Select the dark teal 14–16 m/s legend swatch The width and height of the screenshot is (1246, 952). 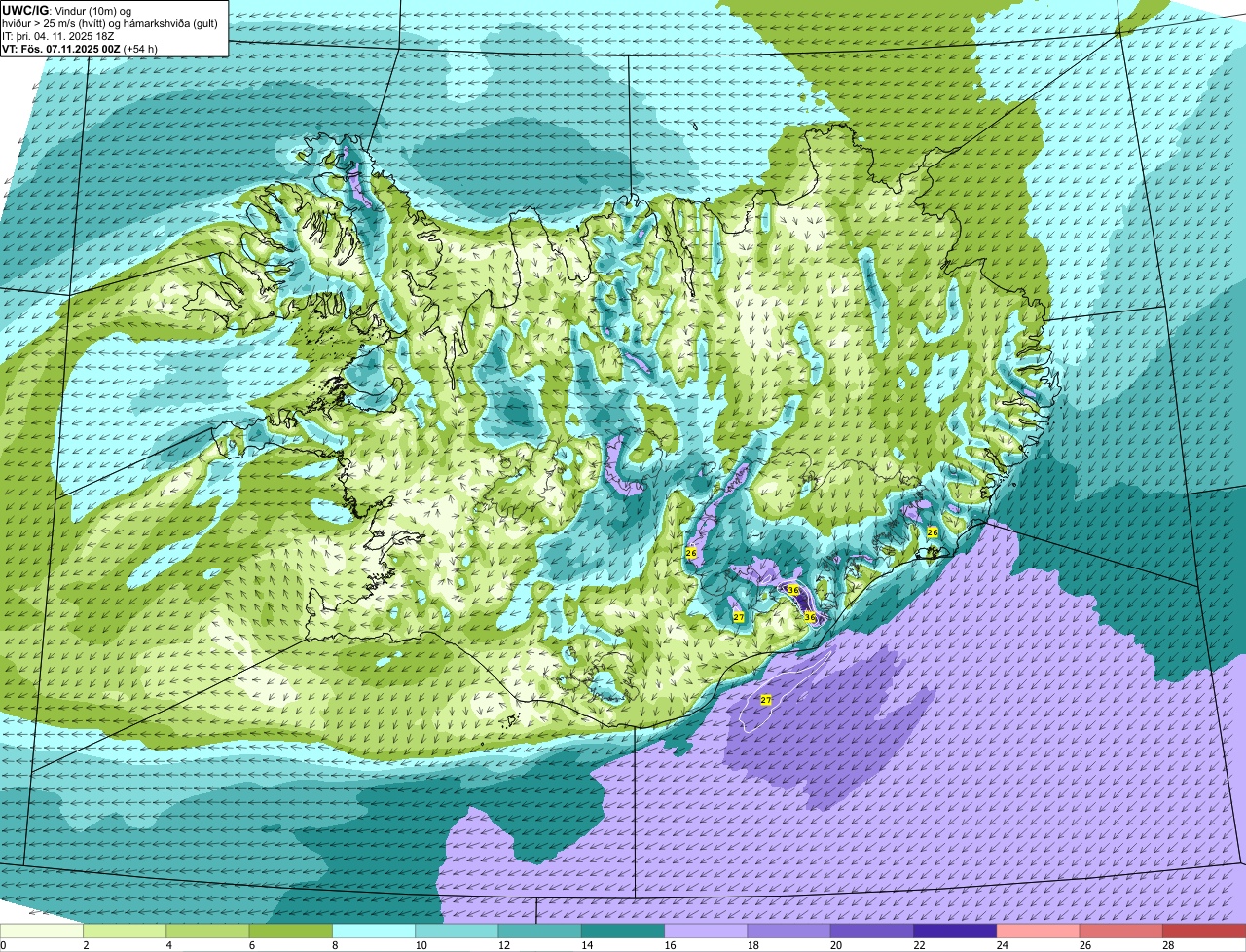pos(623,932)
